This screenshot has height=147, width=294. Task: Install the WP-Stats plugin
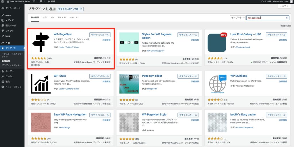coord(100,76)
